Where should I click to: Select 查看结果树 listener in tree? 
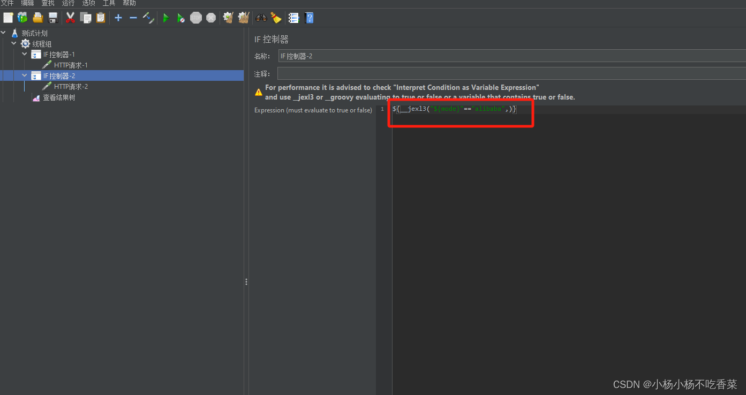pyautogui.click(x=59, y=98)
